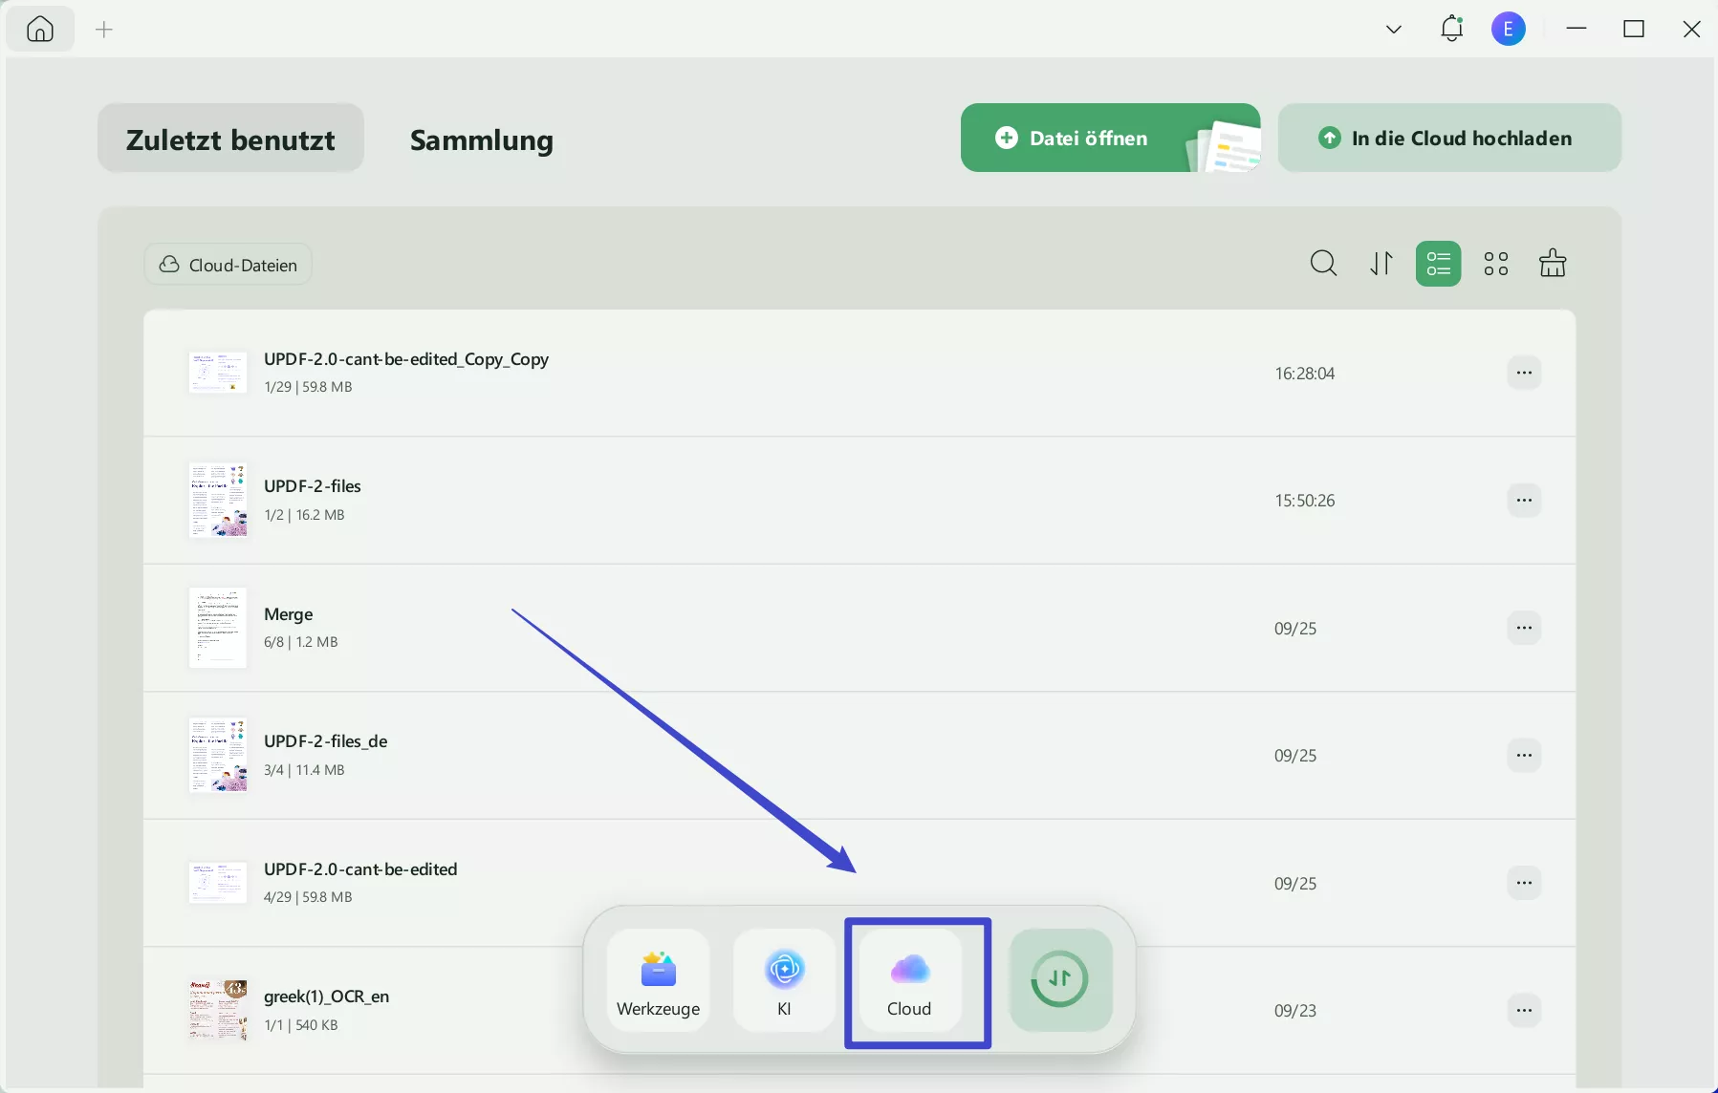
Task: Open the UPDF-2-files_de thumbnail
Action: click(x=218, y=755)
